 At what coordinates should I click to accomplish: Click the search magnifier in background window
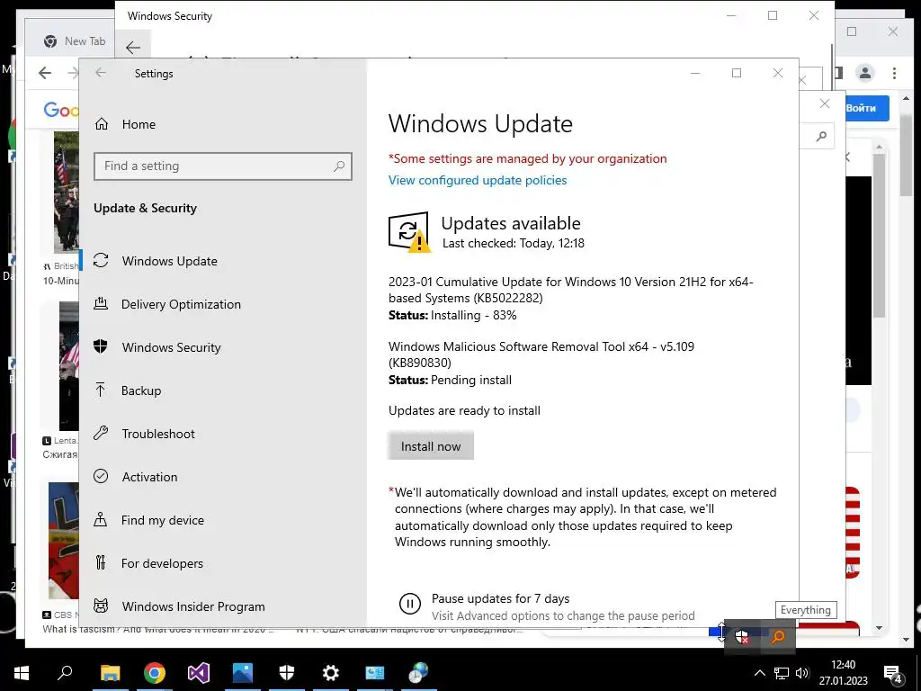(x=822, y=137)
